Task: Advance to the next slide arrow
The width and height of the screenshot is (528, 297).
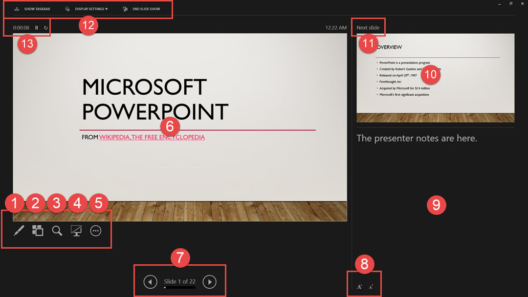Action: pyautogui.click(x=209, y=282)
